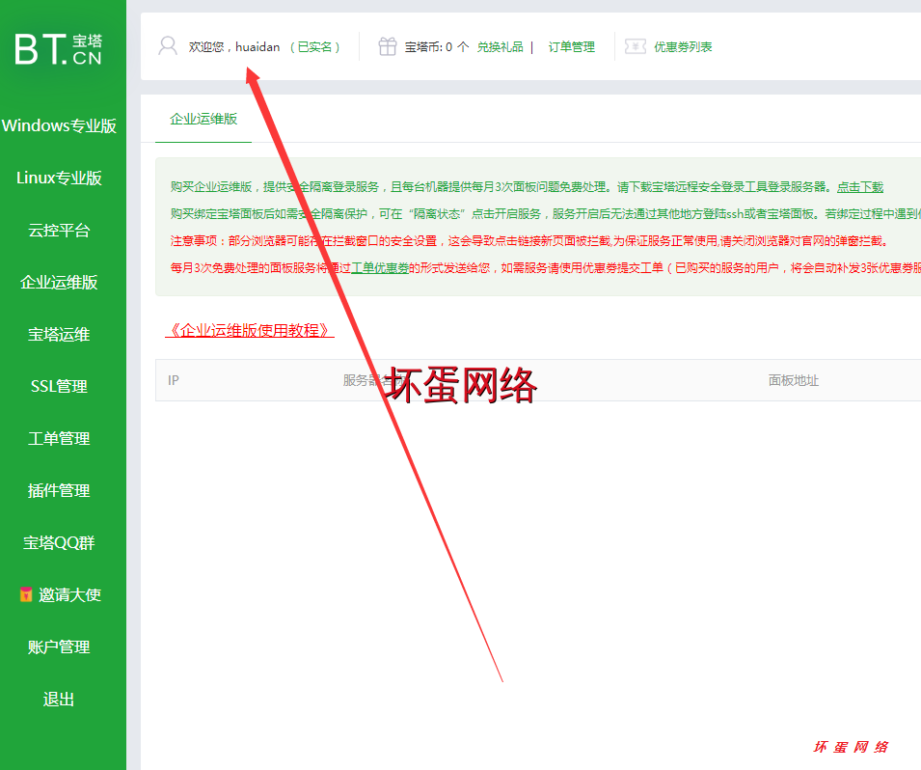Open Windows专业版 in sidebar
The image size is (921, 770).
tap(59, 125)
